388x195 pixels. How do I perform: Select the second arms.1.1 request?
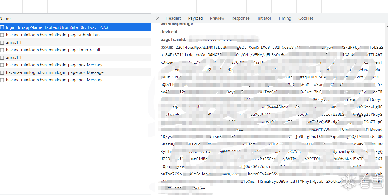point(75,58)
